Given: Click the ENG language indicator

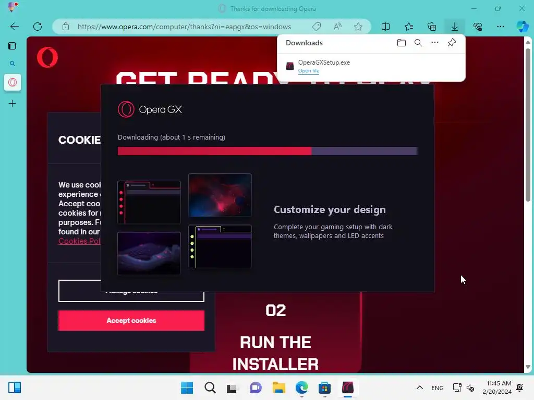Looking at the screenshot, I should pyautogui.click(x=438, y=387).
